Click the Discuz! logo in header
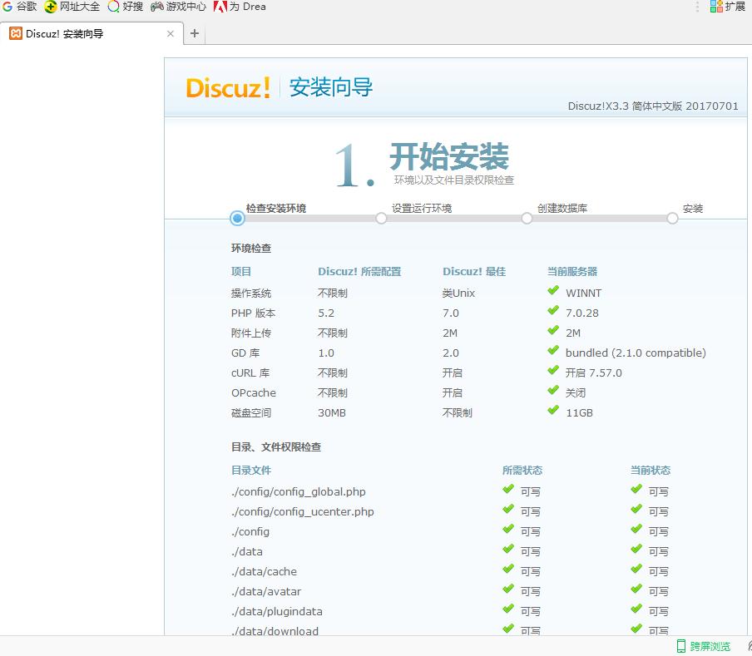 coord(228,87)
